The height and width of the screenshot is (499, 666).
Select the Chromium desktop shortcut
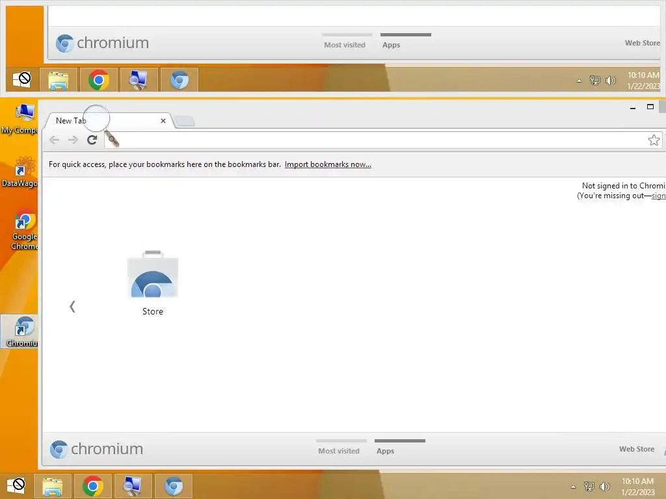(x=20, y=332)
